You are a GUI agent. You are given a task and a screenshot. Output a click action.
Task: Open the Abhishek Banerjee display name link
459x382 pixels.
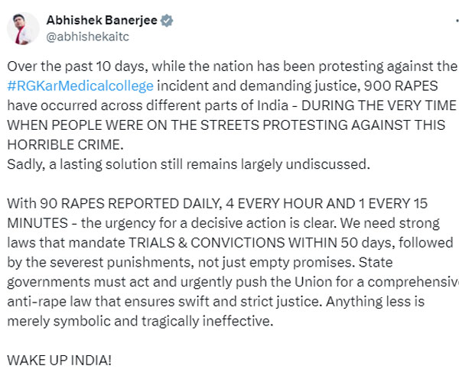(102, 21)
